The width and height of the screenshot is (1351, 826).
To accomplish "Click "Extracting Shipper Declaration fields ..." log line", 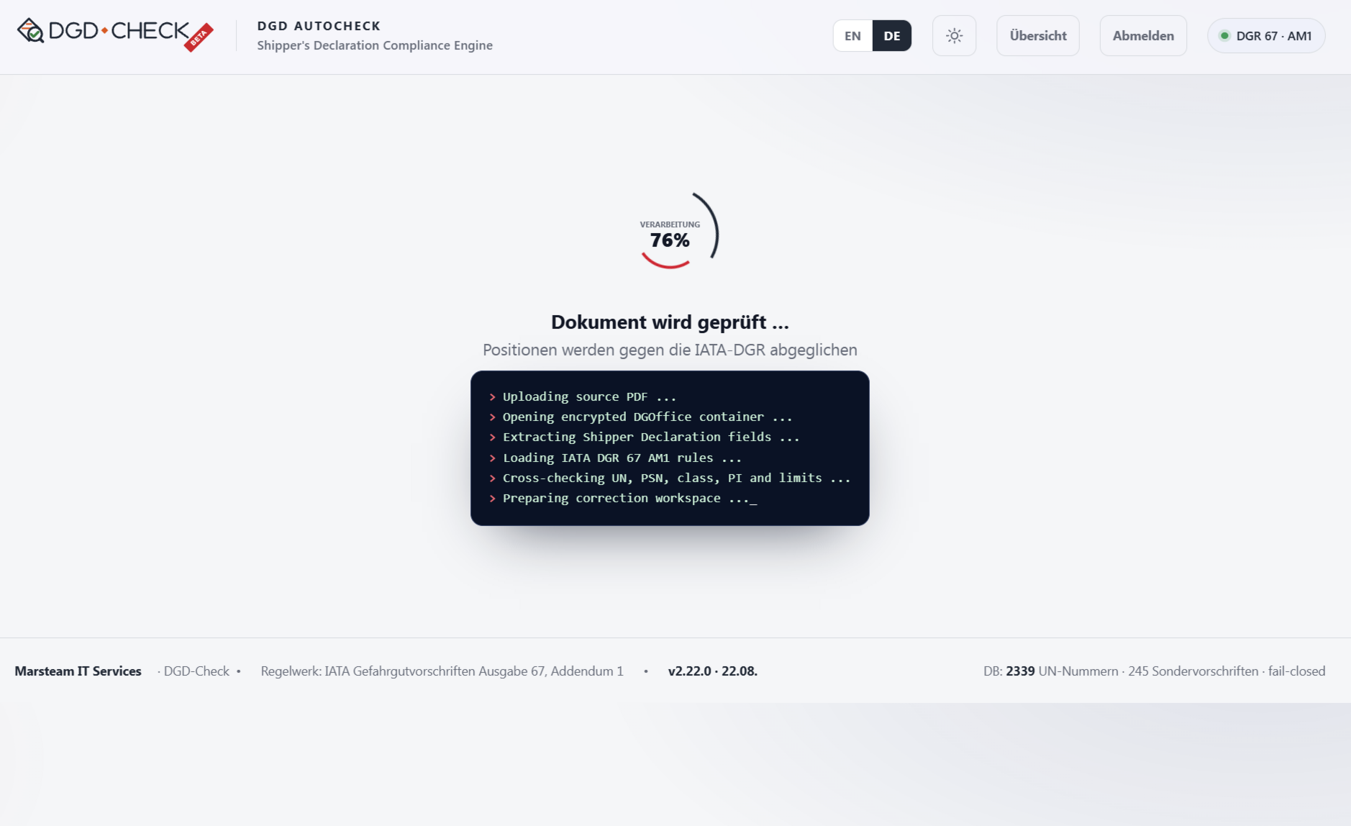I will tap(644, 437).
